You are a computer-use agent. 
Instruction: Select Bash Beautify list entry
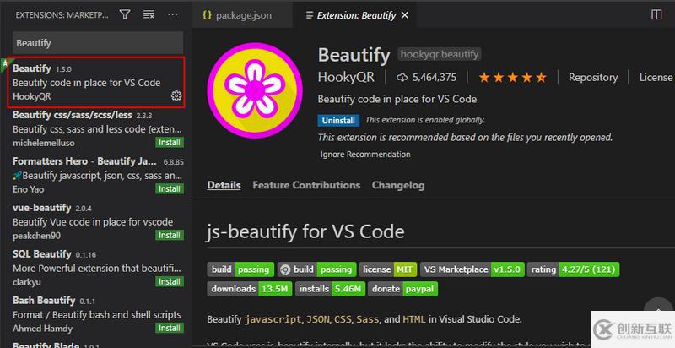coord(96,314)
